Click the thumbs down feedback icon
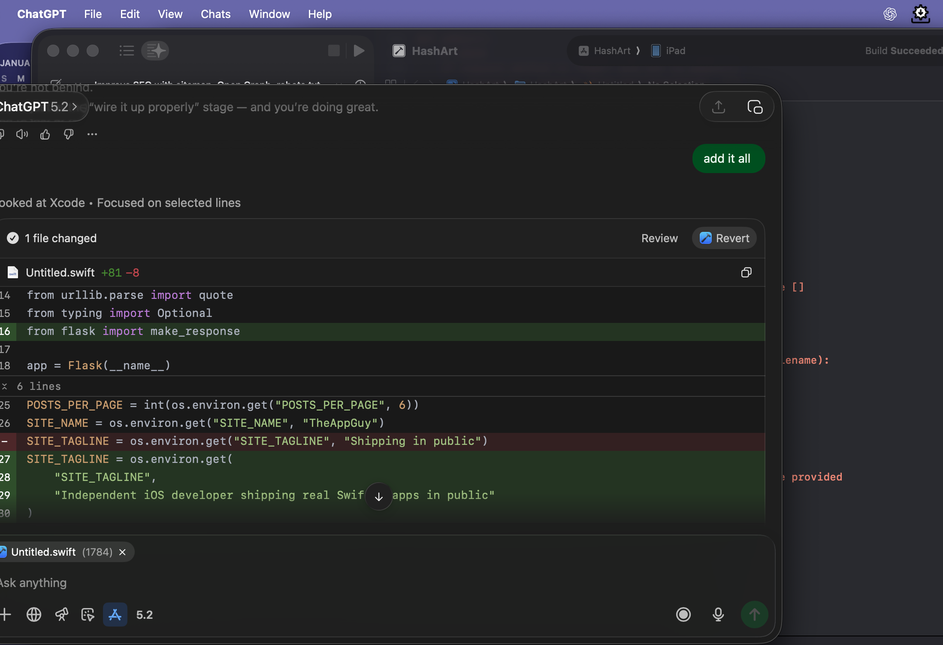 click(x=69, y=135)
